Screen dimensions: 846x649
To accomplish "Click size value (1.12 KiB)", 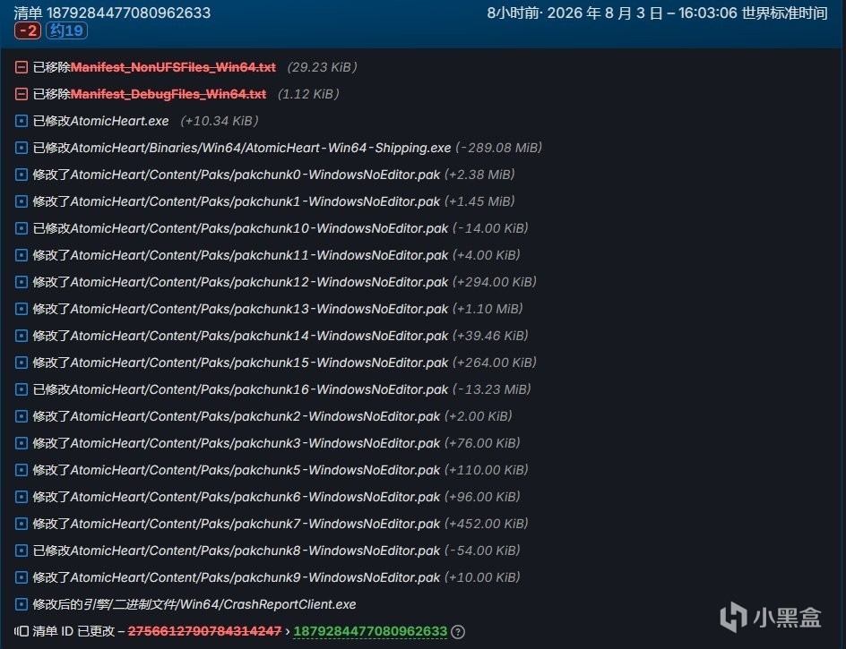I will click(308, 94).
